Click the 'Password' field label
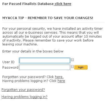The height and width of the screenshot is (101, 105). (10, 68)
